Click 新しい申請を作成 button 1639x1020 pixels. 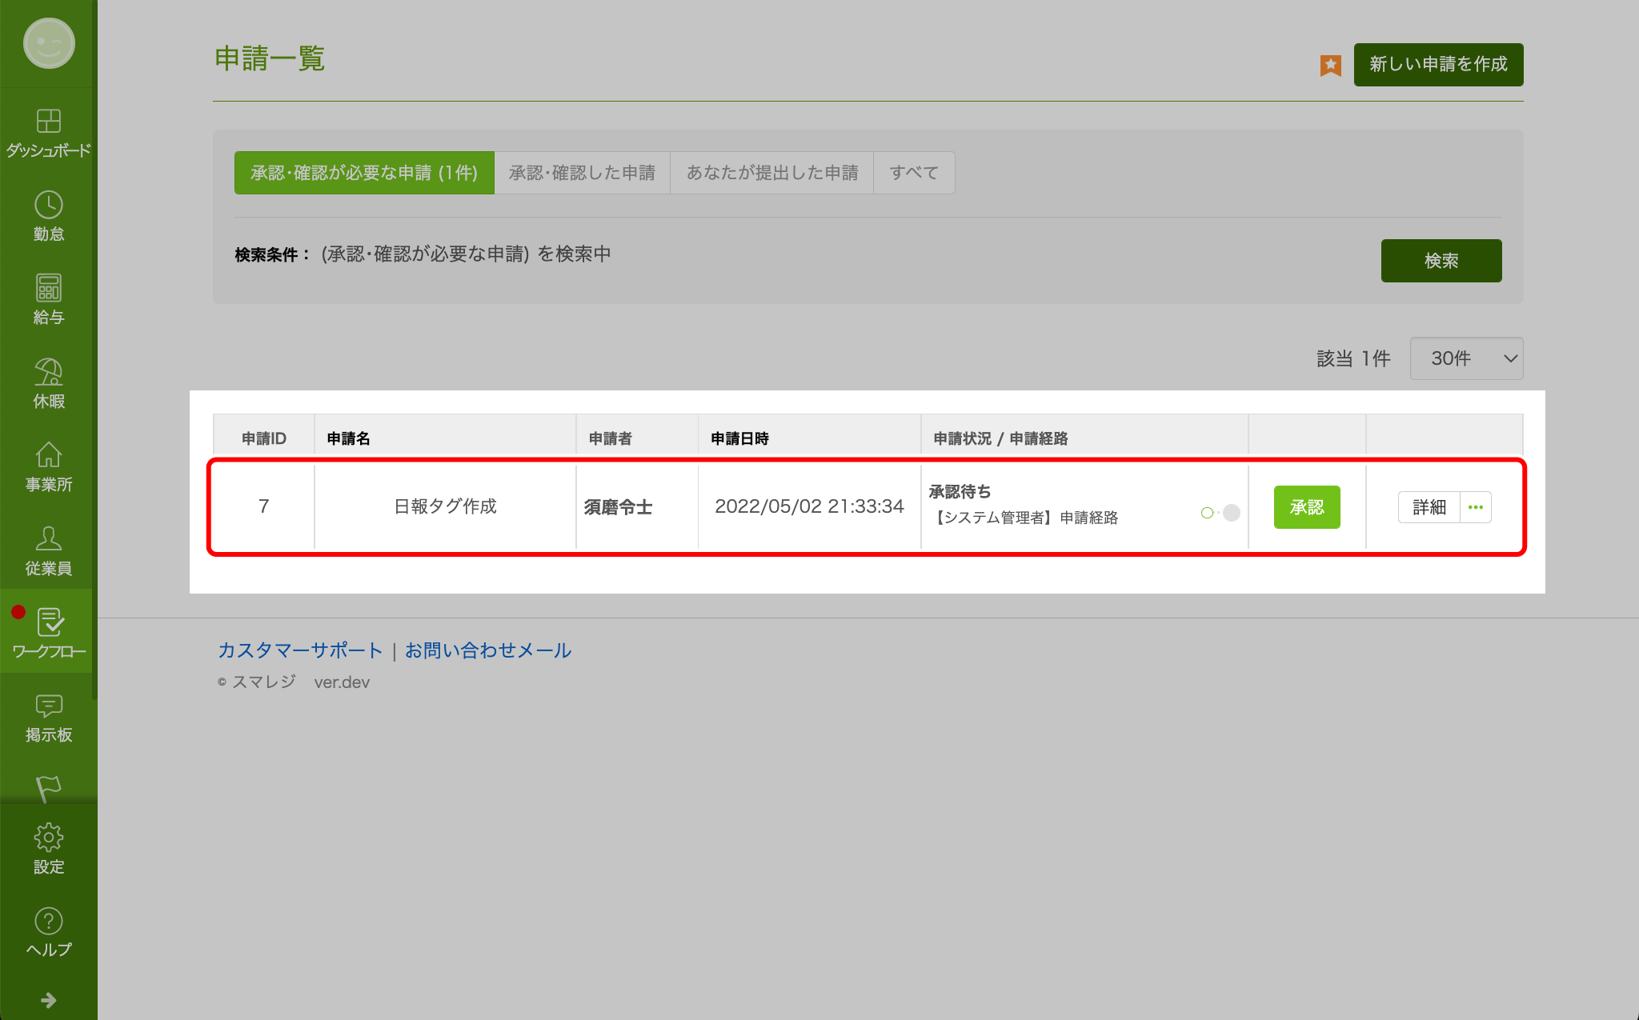1438,64
